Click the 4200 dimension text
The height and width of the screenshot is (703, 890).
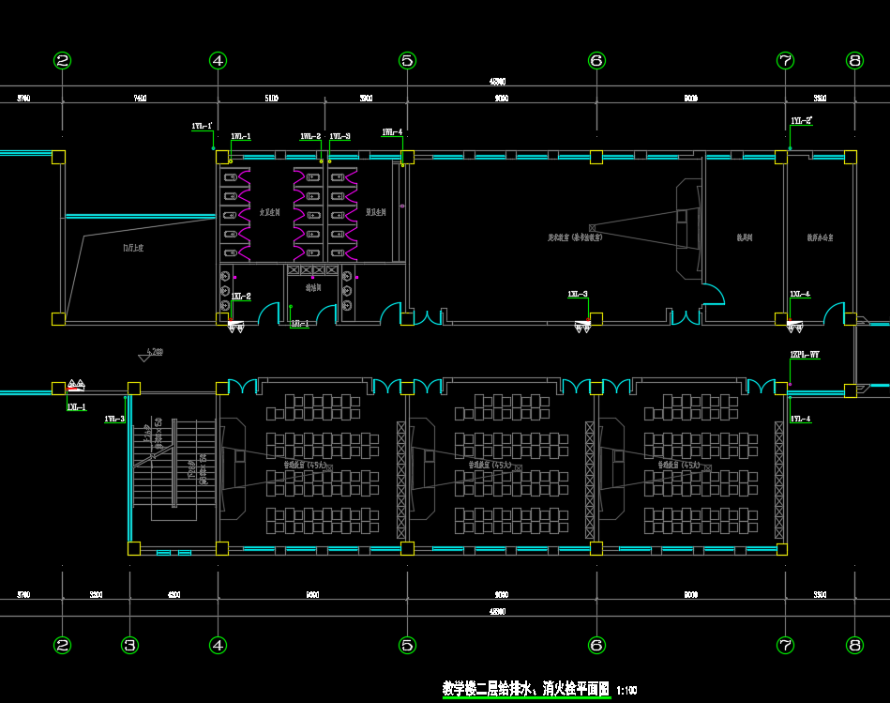point(174,594)
